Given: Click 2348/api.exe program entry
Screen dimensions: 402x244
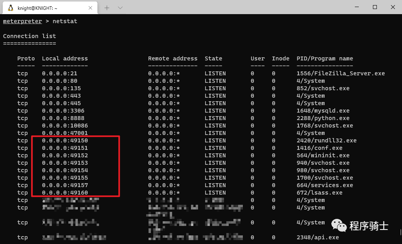Looking at the screenshot, I should 318,237.
